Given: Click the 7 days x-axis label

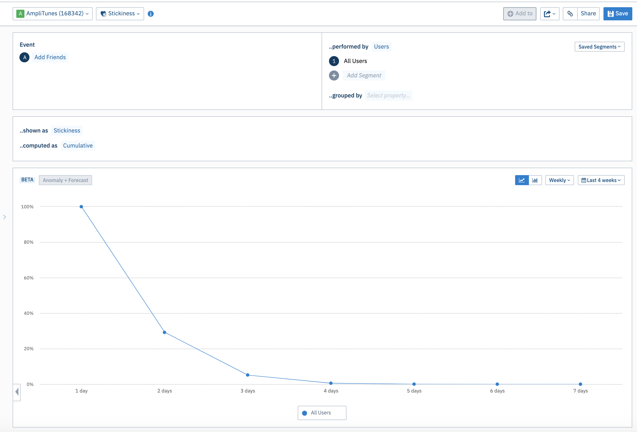Looking at the screenshot, I should coord(580,391).
